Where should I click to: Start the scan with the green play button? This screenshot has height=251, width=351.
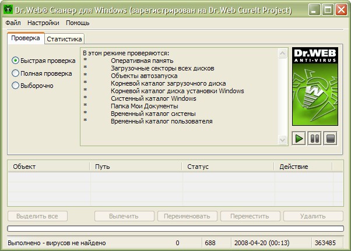299,139
